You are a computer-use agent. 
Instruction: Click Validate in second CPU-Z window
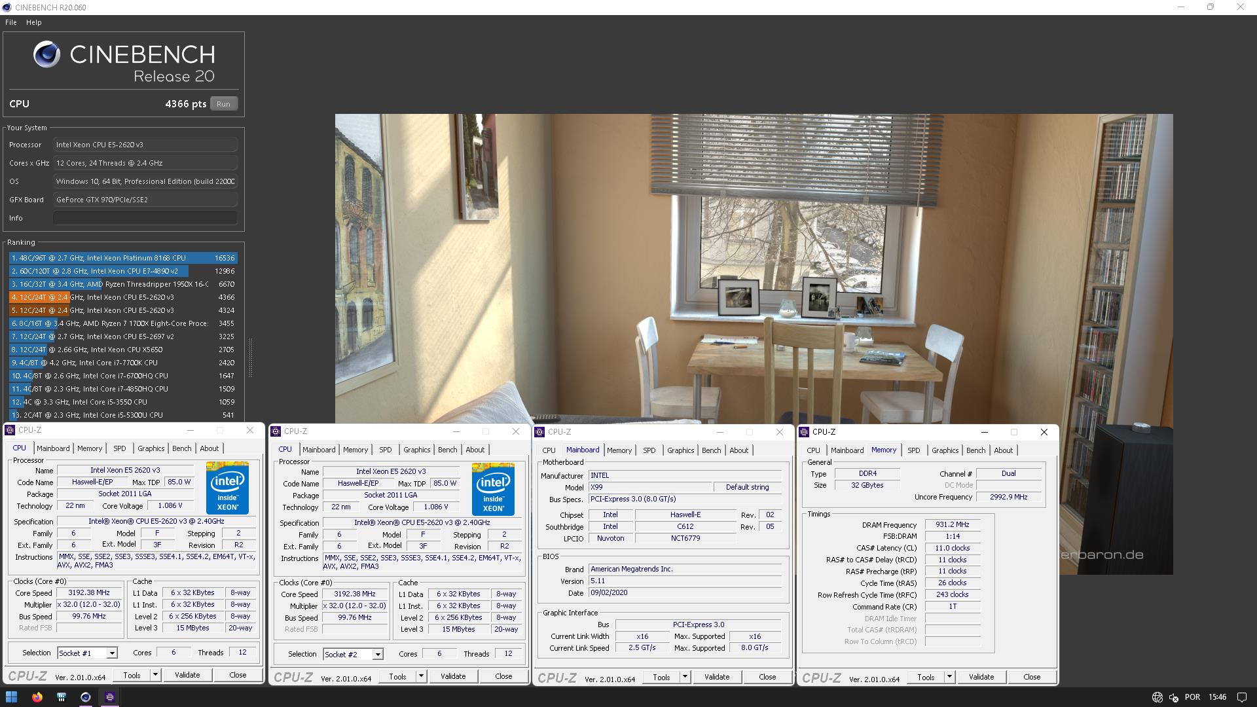453,676
